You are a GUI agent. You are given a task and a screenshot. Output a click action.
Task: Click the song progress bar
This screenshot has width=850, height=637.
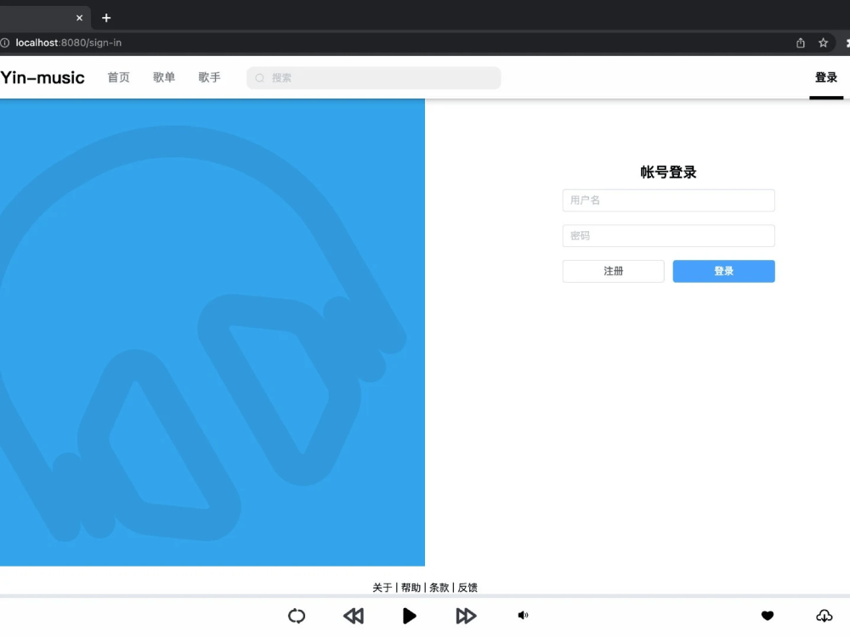tap(425, 596)
